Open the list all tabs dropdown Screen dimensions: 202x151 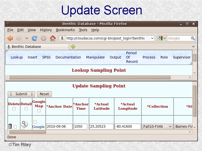[x=193, y=47]
